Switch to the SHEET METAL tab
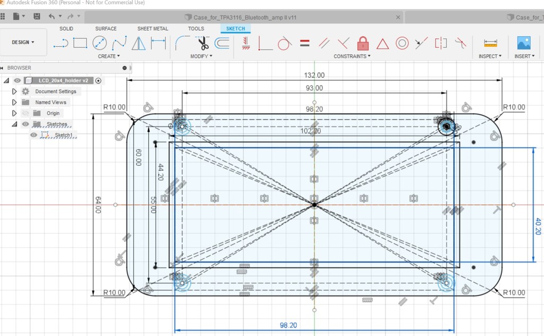 tap(152, 29)
